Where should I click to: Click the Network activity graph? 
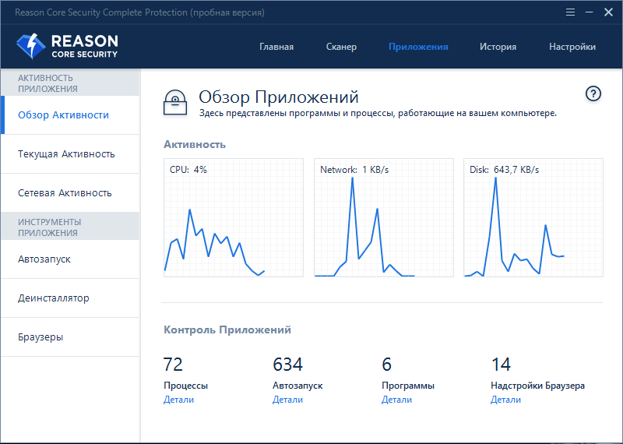click(x=384, y=217)
